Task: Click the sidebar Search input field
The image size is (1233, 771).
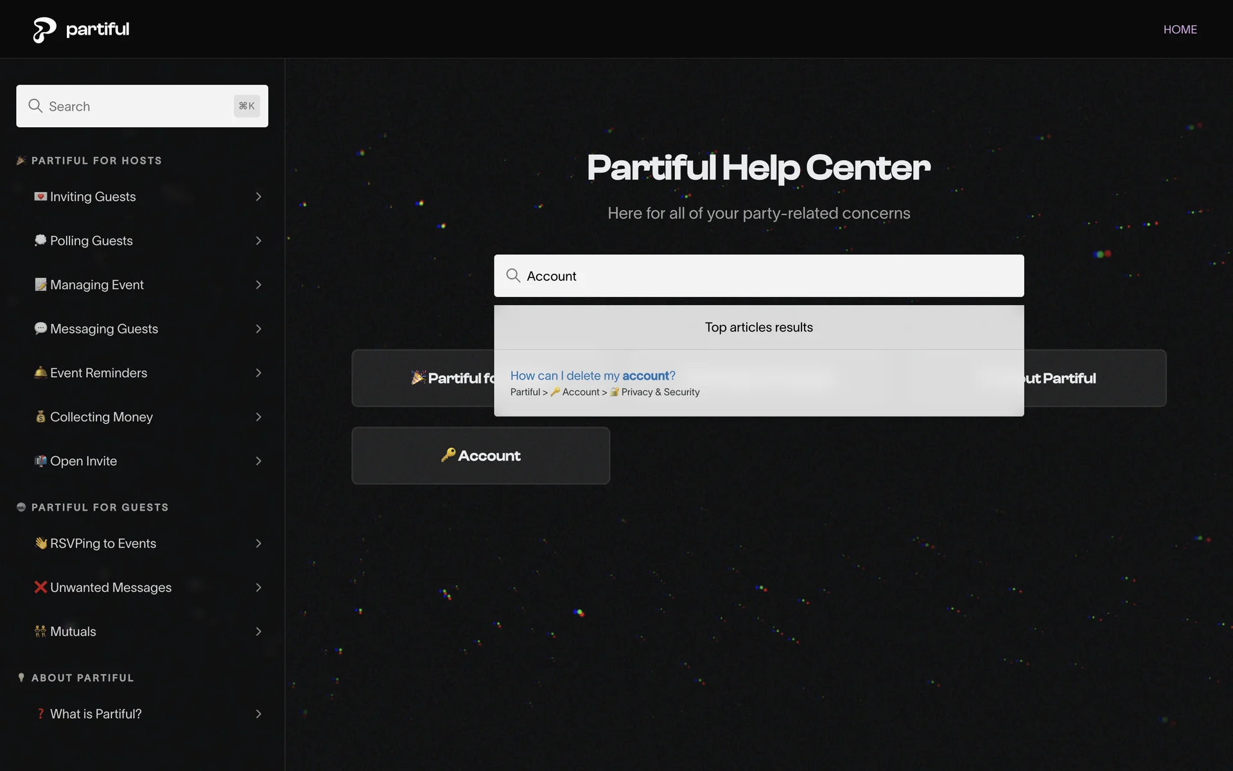Action: click(x=138, y=106)
